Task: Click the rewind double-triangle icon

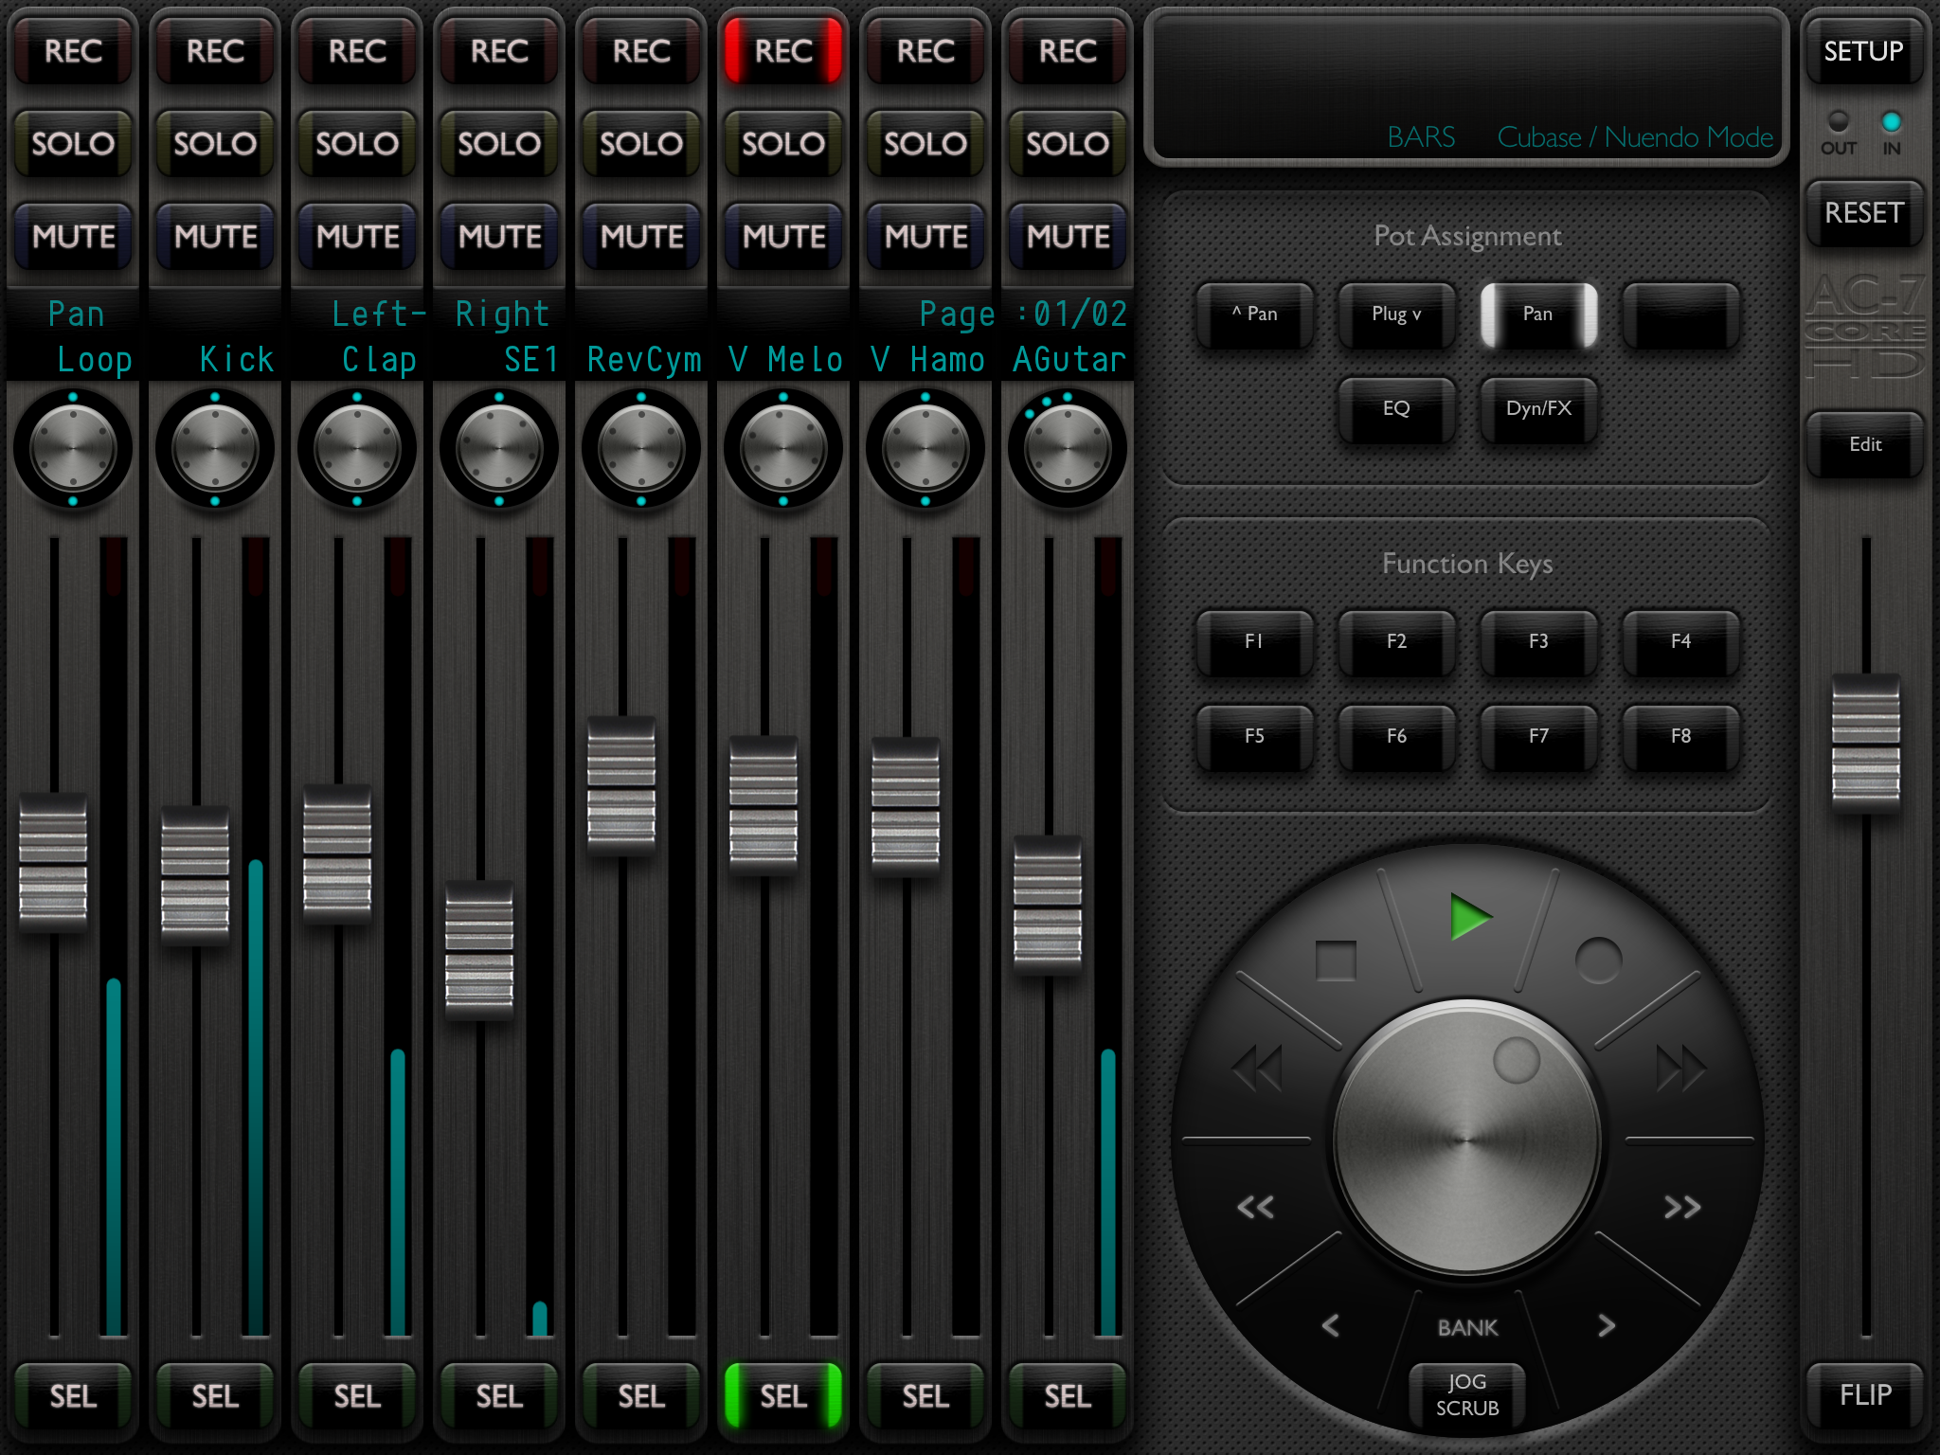Action: click(x=1257, y=1069)
